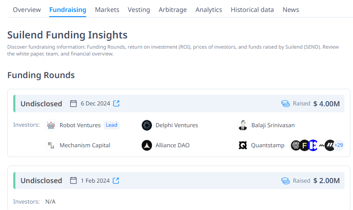Click the blue investor logo in stack
The height and width of the screenshot is (210, 353).
(x=313, y=145)
